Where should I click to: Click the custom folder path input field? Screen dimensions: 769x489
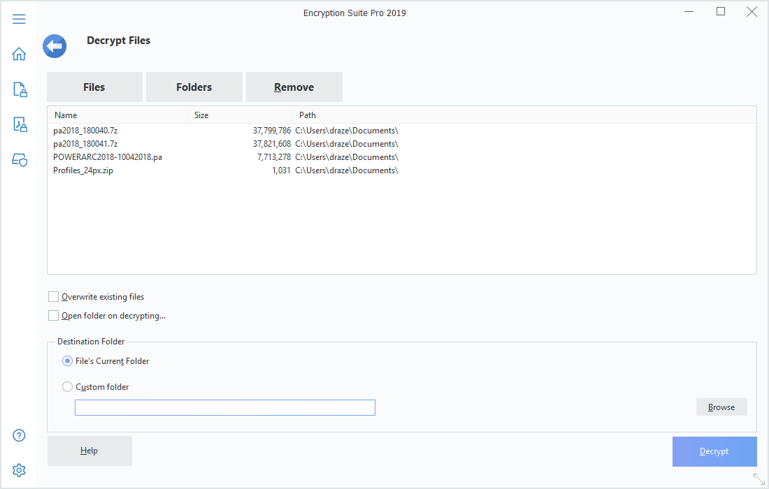(224, 408)
